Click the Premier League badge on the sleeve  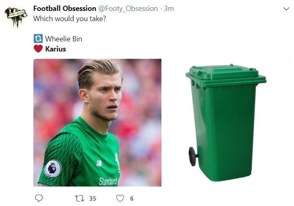(52, 167)
